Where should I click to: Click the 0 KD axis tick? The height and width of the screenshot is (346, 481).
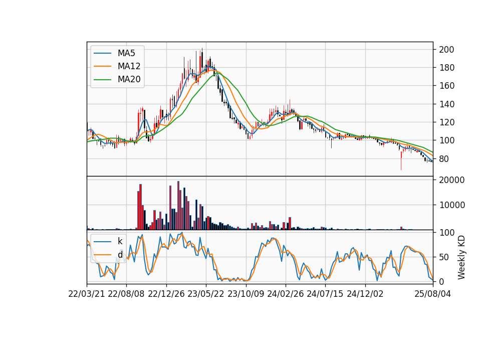(x=442, y=281)
